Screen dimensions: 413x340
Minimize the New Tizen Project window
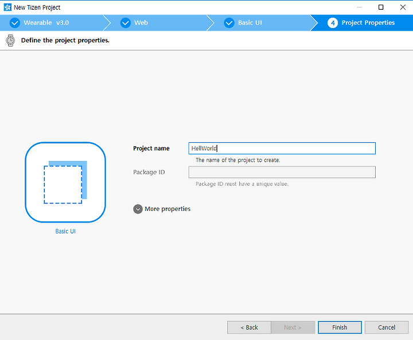tap(359, 7)
